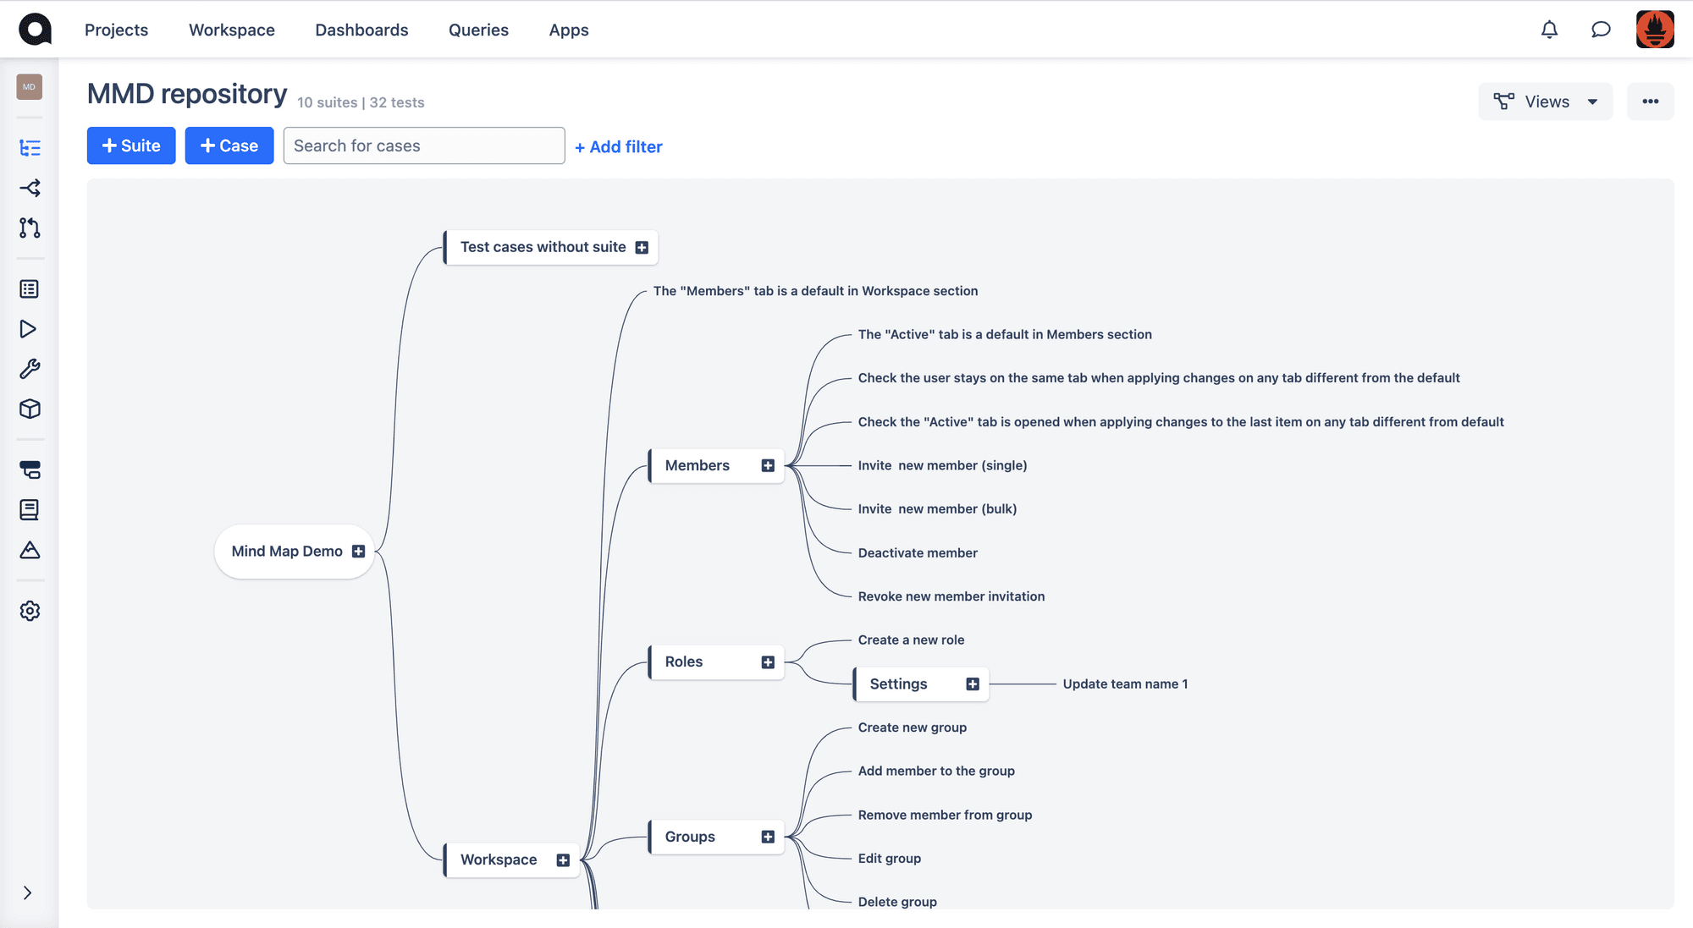Open the requirements document icon

tap(30, 509)
